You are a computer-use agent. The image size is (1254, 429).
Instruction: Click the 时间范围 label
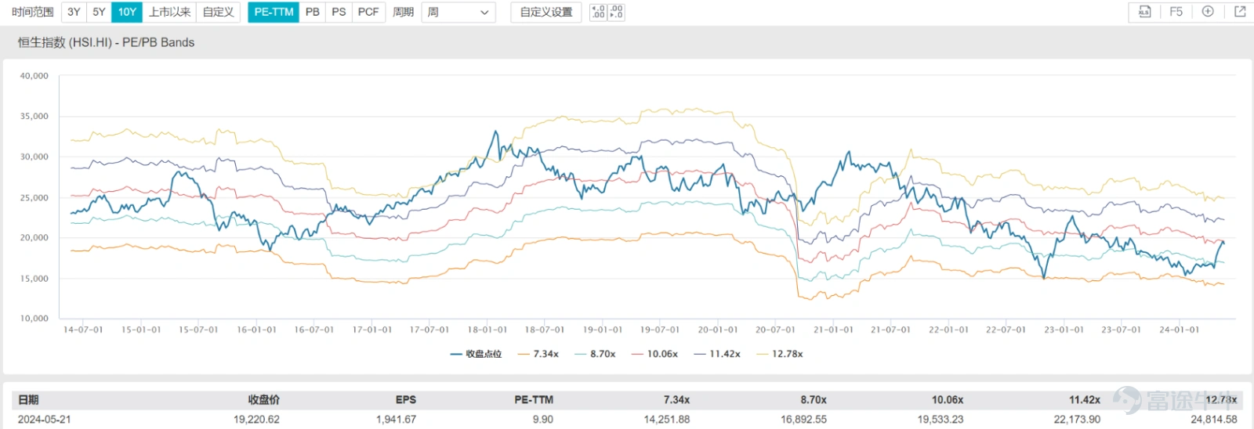pos(33,12)
